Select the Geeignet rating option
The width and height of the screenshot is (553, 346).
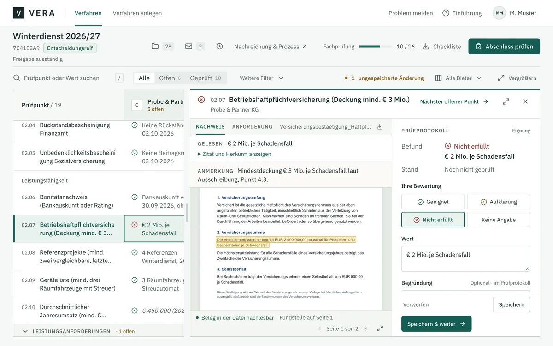tap(433, 202)
